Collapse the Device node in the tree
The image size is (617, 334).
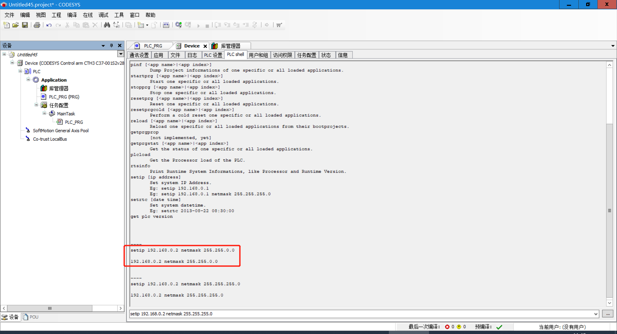coord(12,63)
